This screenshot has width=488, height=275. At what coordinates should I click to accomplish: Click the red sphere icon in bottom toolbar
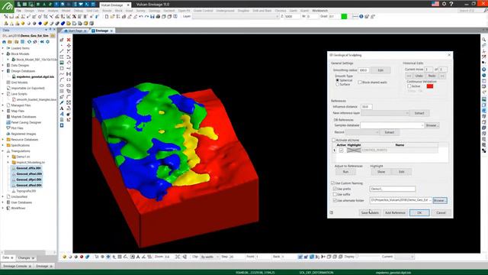[x=82, y=257]
